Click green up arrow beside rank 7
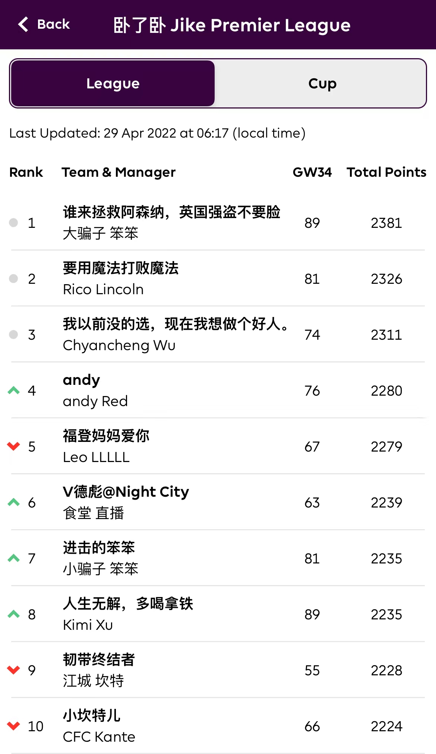This screenshot has height=754, width=436. tap(14, 558)
